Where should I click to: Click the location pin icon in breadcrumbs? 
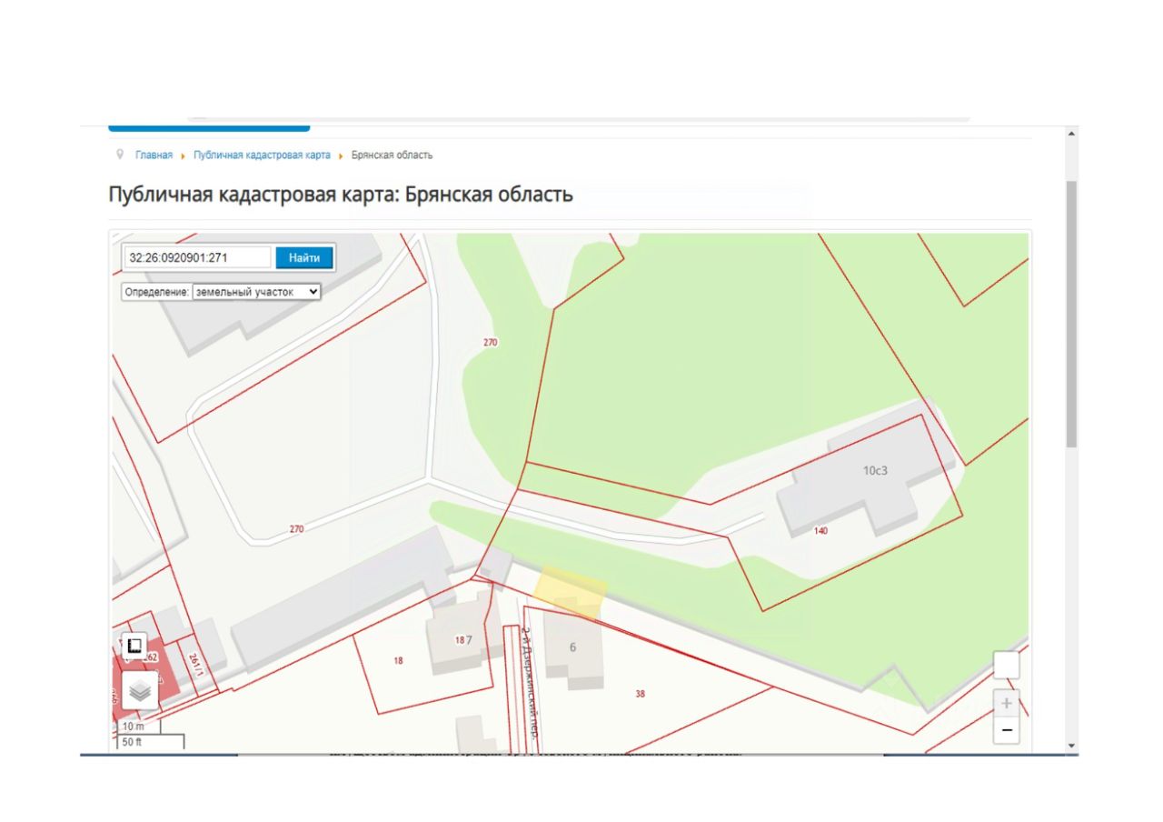tap(120, 155)
